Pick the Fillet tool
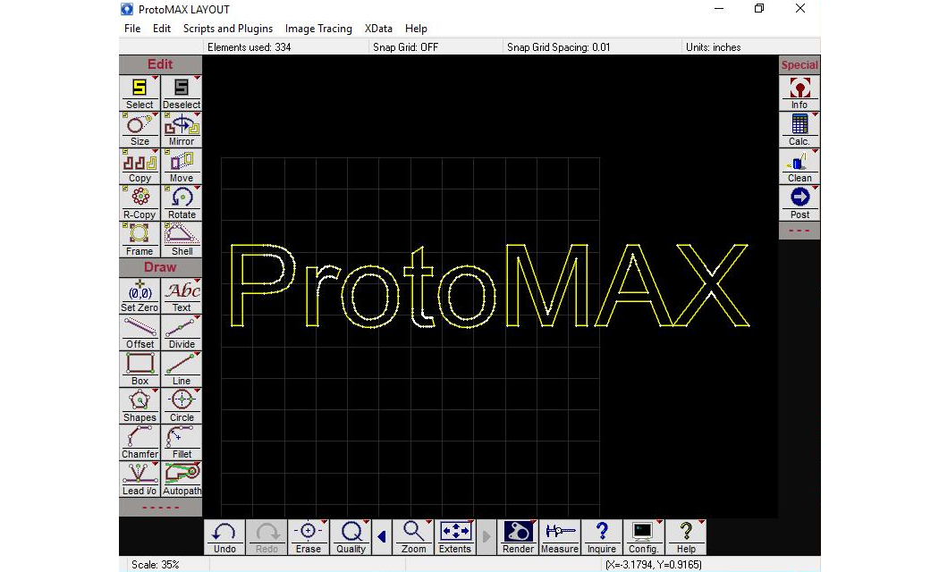The height and width of the screenshot is (572, 939). (x=182, y=442)
